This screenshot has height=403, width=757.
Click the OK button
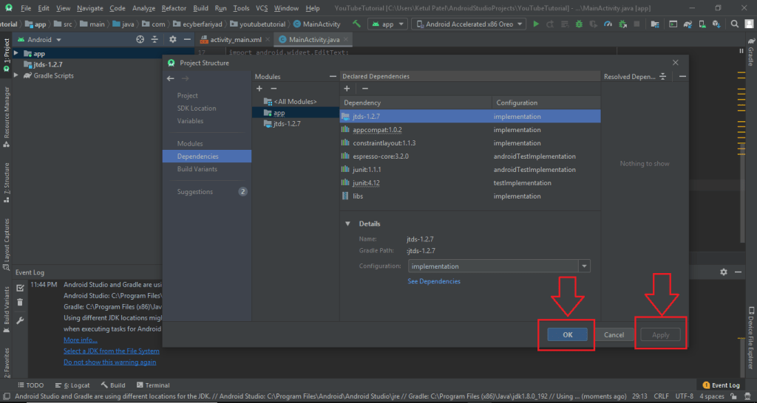coord(568,334)
